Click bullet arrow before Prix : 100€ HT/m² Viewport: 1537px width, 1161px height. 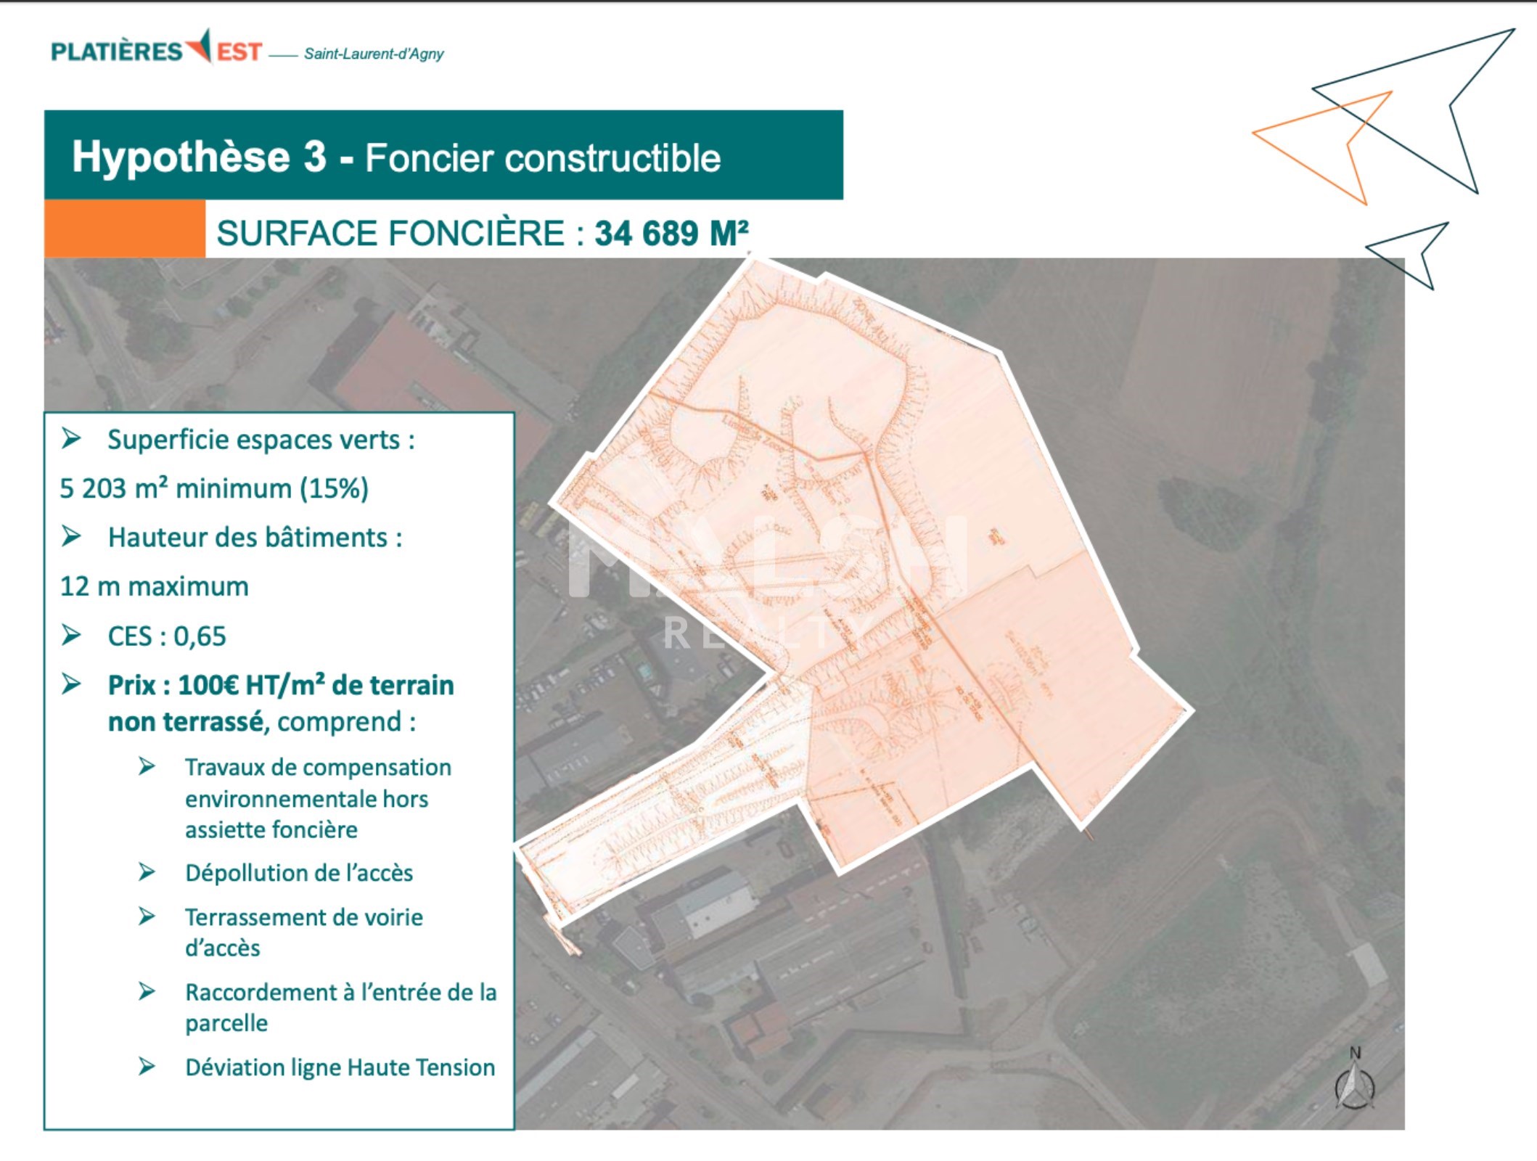pyautogui.click(x=71, y=684)
